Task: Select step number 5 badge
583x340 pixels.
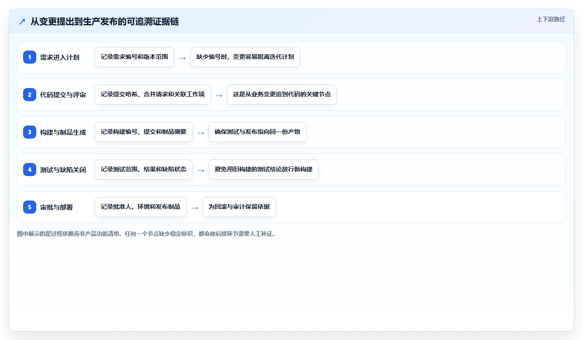Action: 30,207
